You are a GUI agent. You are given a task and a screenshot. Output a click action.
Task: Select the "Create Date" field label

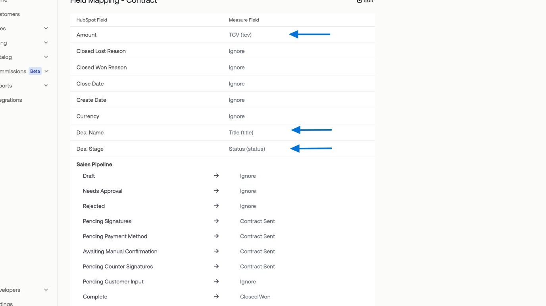pos(91,100)
